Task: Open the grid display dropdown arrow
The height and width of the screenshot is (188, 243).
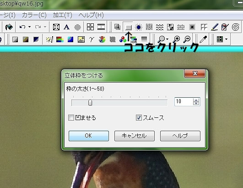Action: tap(226, 39)
